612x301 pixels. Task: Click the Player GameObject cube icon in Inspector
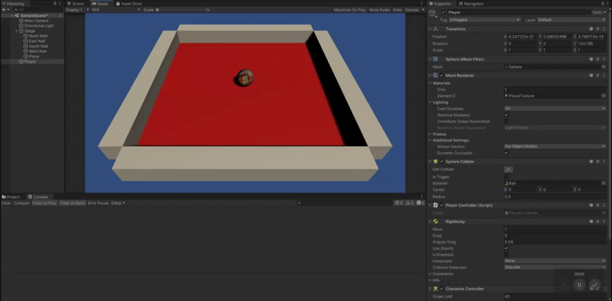(433, 13)
